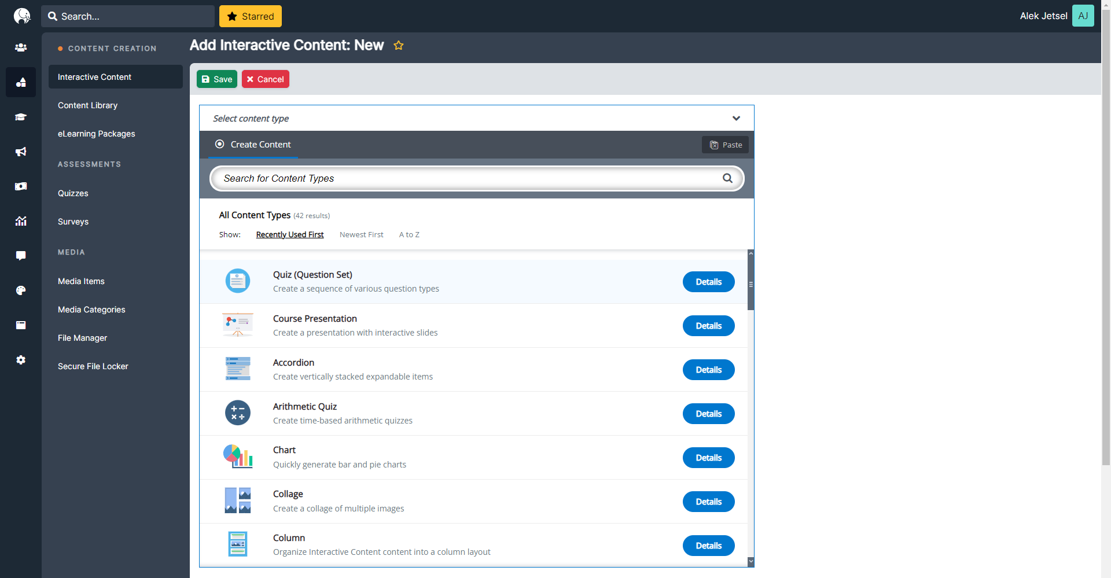This screenshot has height=578, width=1111.
Task: Select the Create Content tab
Action: pyautogui.click(x=253, y=145)
